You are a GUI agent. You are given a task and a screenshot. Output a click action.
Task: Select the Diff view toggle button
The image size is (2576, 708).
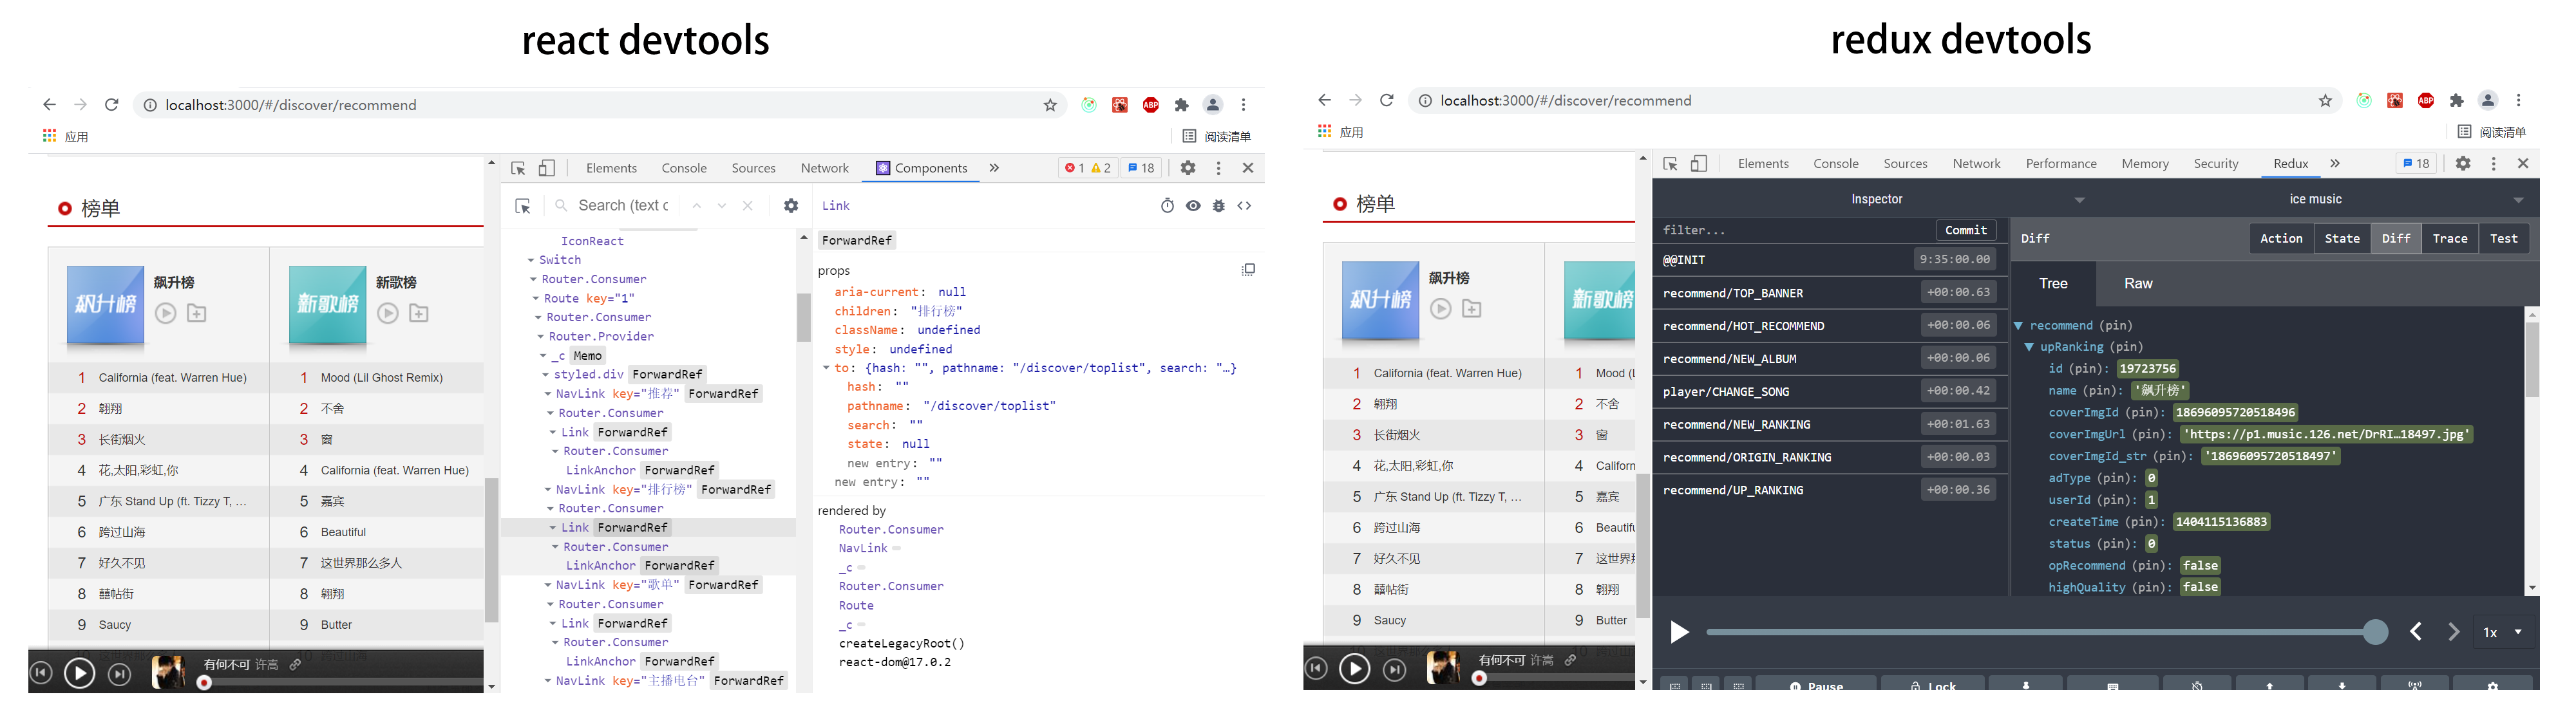pos(2395,239)
